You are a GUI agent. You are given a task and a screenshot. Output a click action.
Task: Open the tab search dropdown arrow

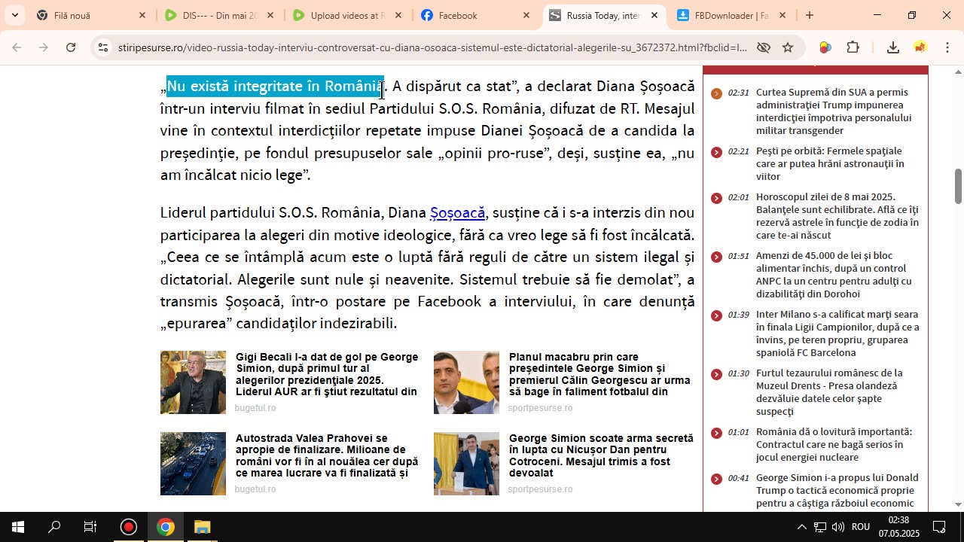(x=14, y=15)
